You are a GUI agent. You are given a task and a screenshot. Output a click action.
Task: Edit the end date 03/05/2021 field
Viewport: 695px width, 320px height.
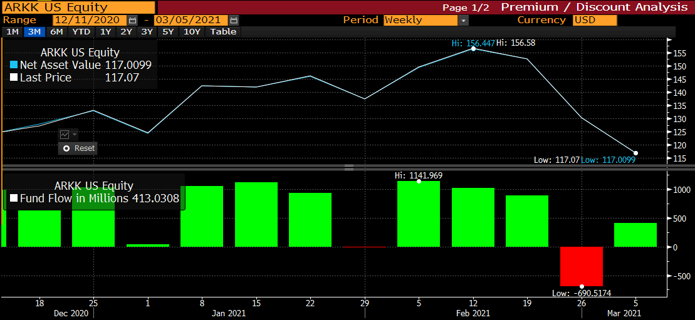pos(191,21)
